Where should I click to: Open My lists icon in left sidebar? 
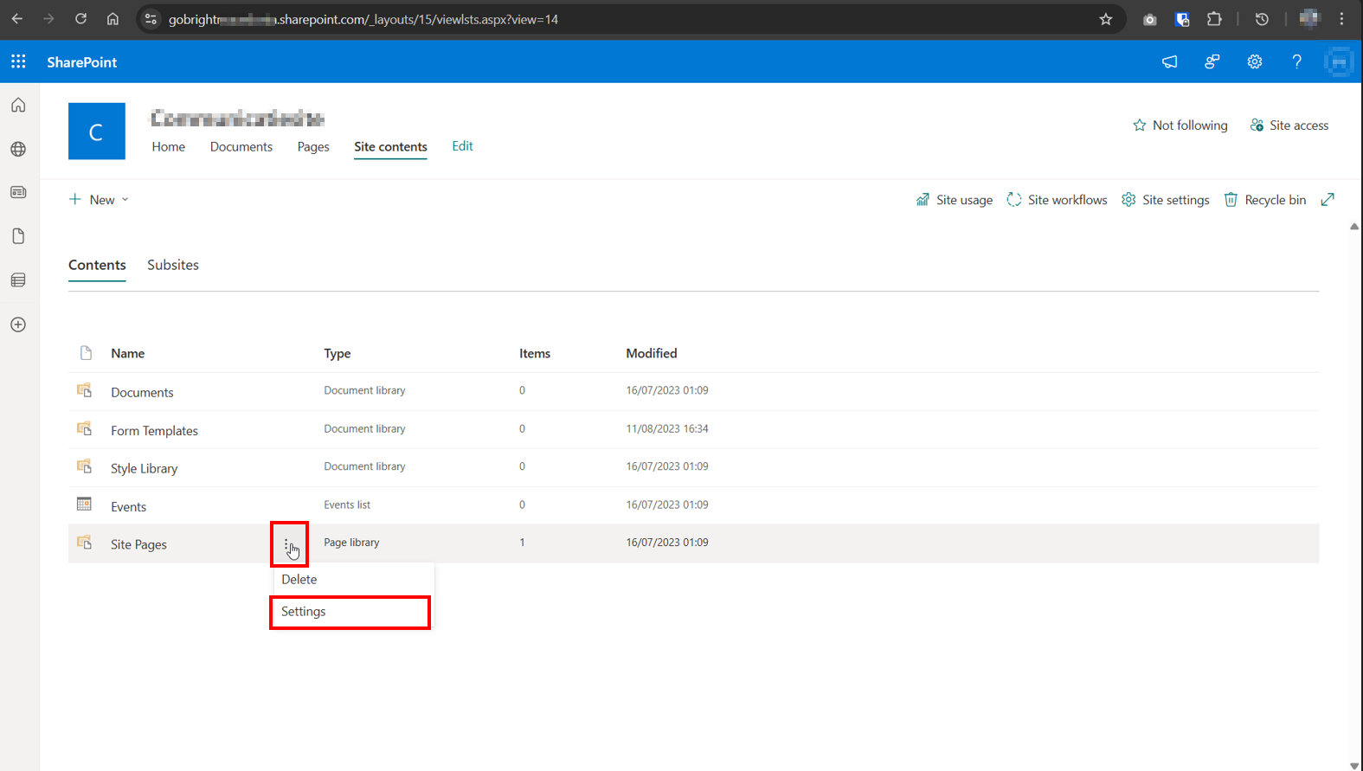(x=18, y=280)
